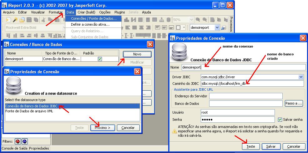Click the cut scissors toolbar icon
Image resolution: width=308 pixels, height=153 pixels.
tap(43, 20)
